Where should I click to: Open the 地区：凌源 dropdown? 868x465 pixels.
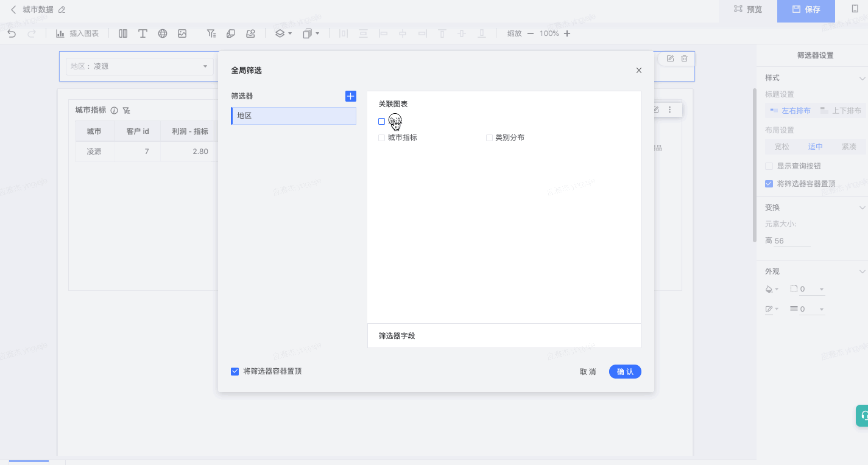pos(139,66)
